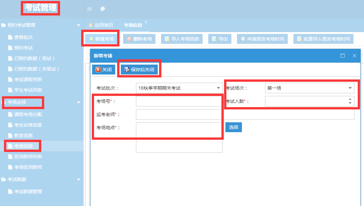Click 申请更改考场时间 button
Viewport: 364px width, 206px height.
point(262,39)
